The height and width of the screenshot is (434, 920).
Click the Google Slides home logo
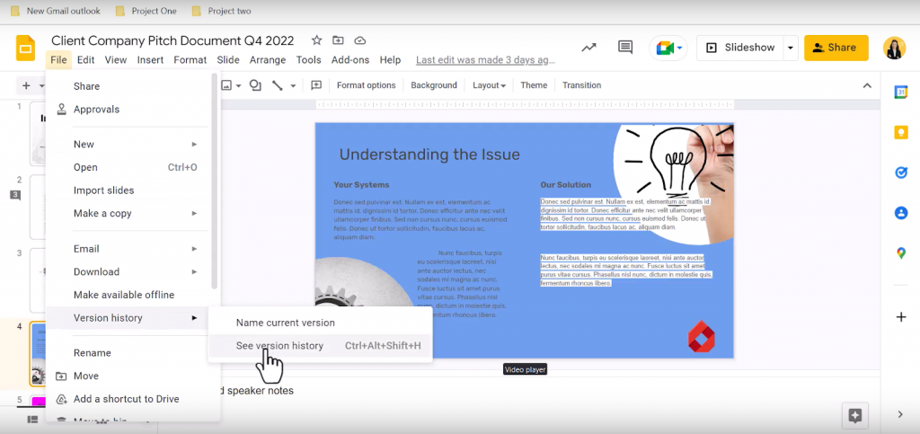click(26, 49)
